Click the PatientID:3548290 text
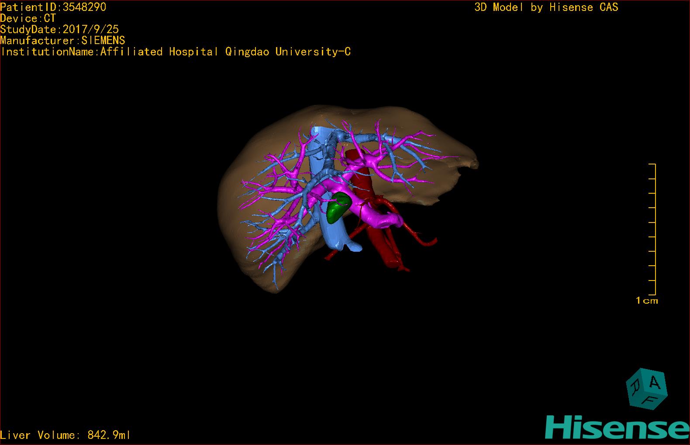This screenshot has height=445, width=690. coord(53,7)
